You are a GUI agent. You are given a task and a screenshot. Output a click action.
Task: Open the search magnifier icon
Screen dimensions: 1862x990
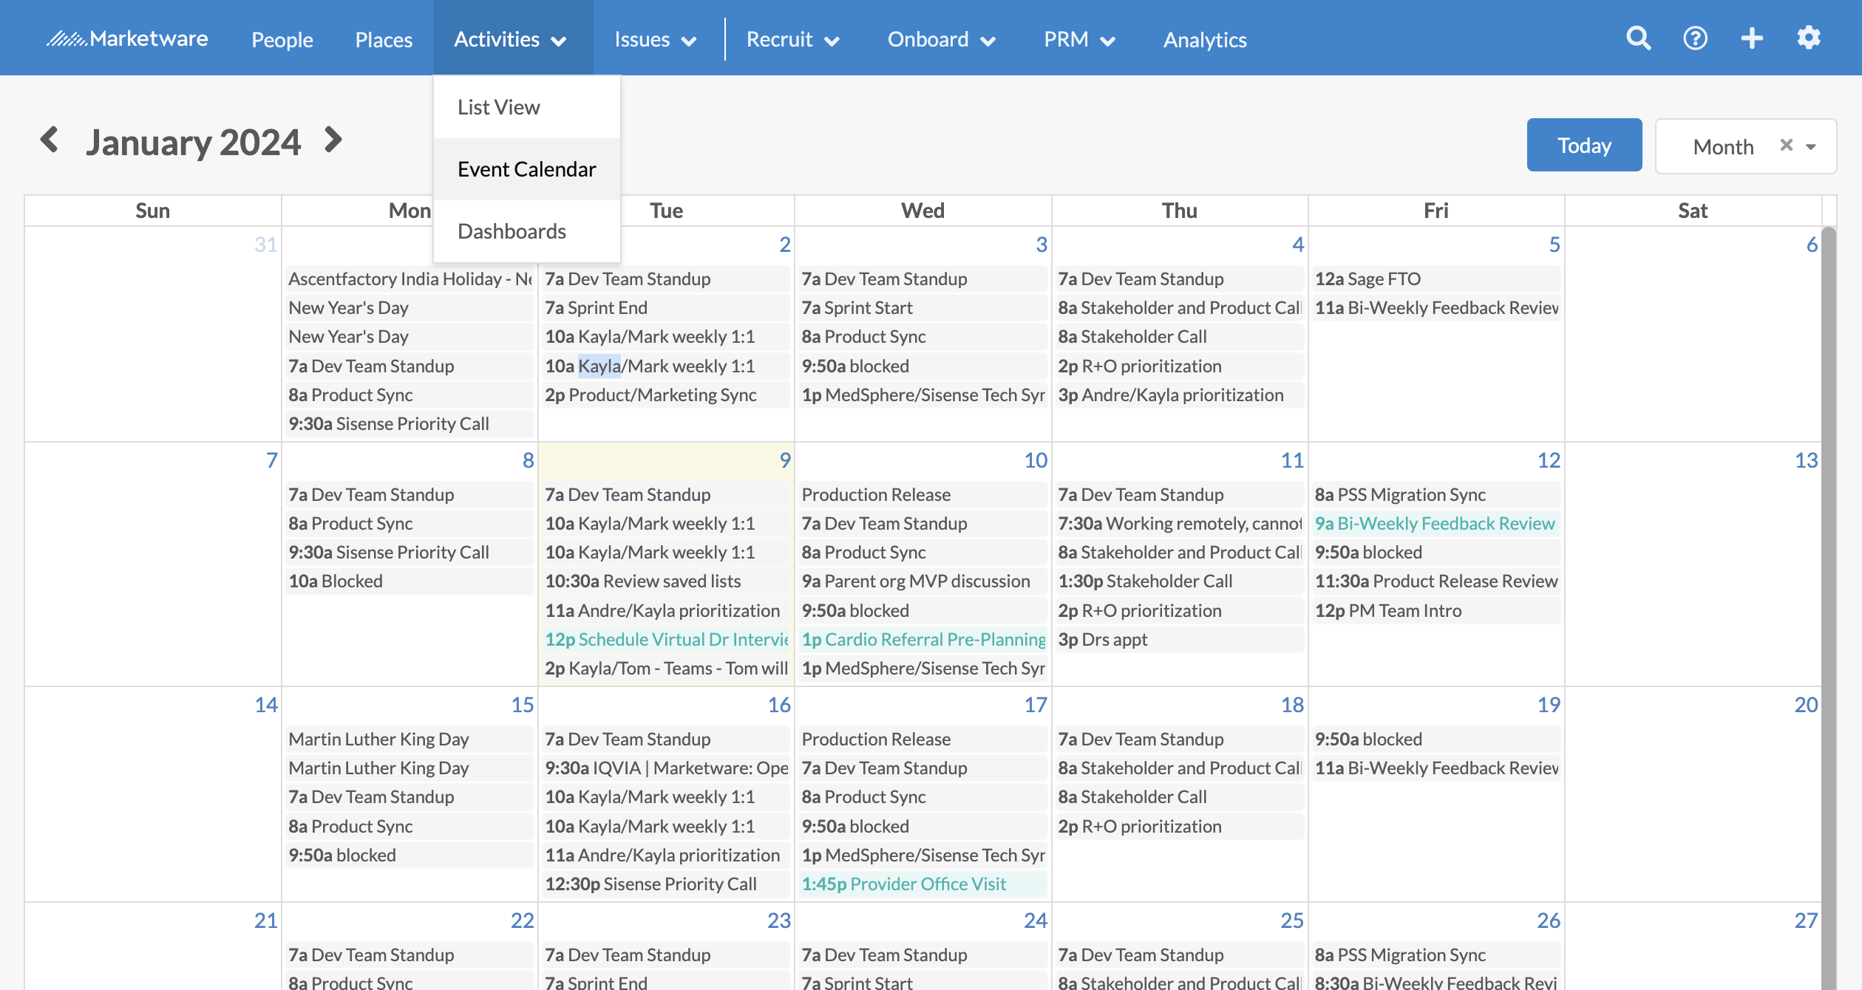1638,38
